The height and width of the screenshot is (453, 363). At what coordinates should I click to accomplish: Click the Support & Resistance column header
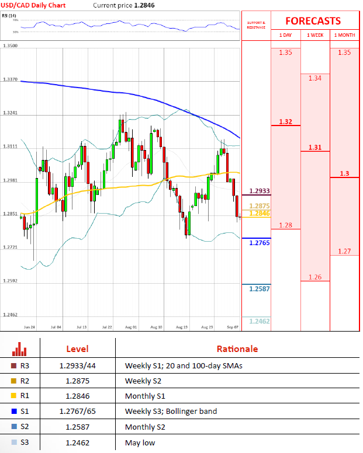click(255, 26)
